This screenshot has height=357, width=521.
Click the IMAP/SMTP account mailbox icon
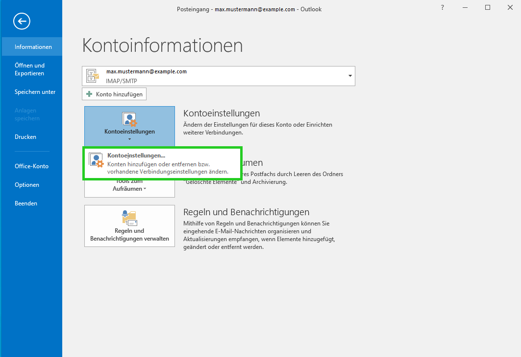[93, 76]
